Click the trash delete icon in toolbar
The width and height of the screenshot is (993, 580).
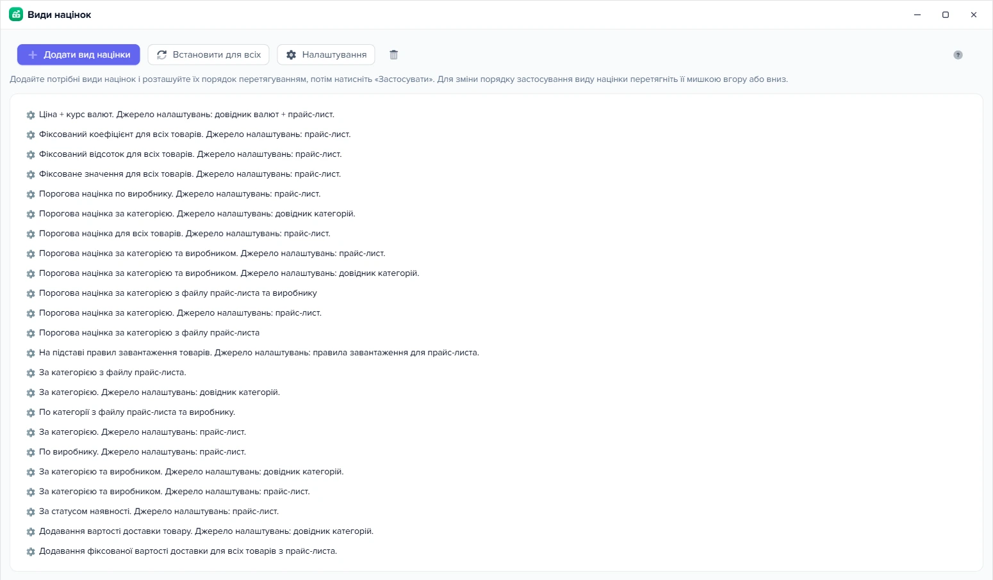click(x=394, y=55)
